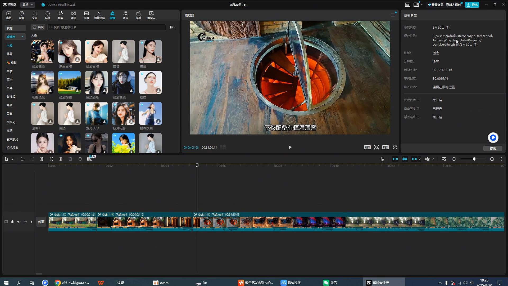Open the 特效 effects panel
Image resolution: width=508 pixels, height=286 pixels.
point(61,15)
